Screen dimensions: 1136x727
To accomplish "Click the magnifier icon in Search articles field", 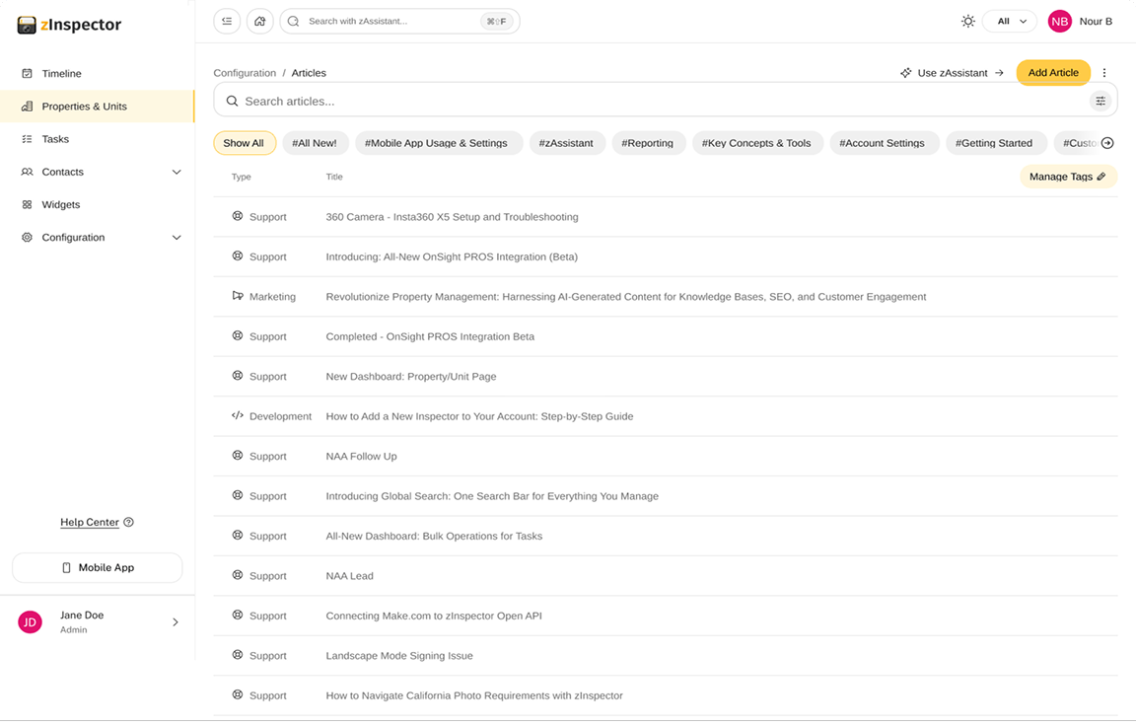I will 232,101.
